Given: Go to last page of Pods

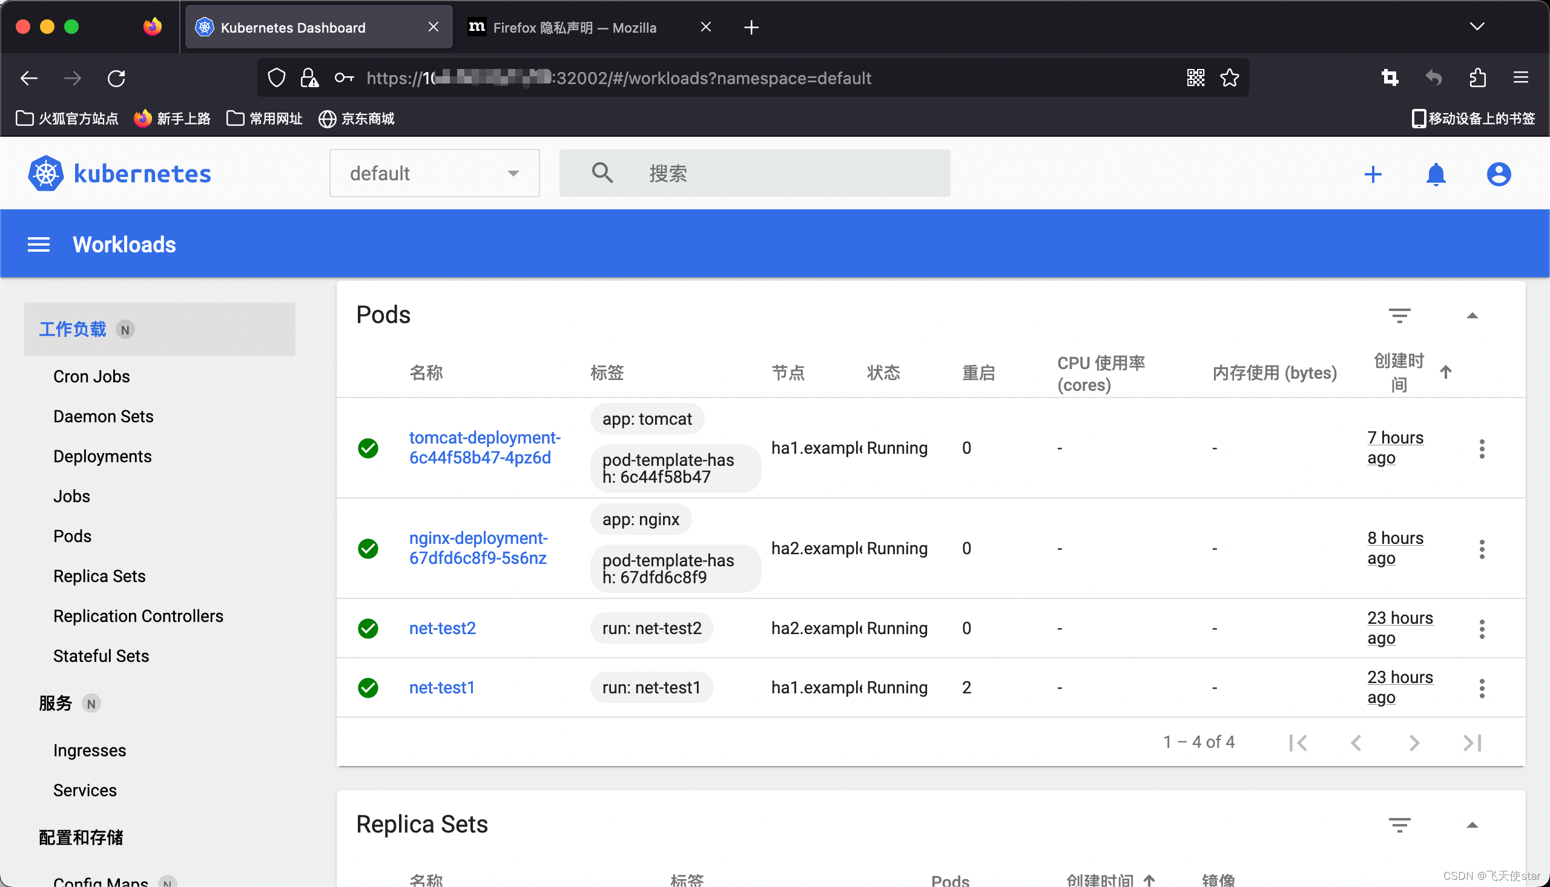Looking at the screenshot, I should 1472,742.
